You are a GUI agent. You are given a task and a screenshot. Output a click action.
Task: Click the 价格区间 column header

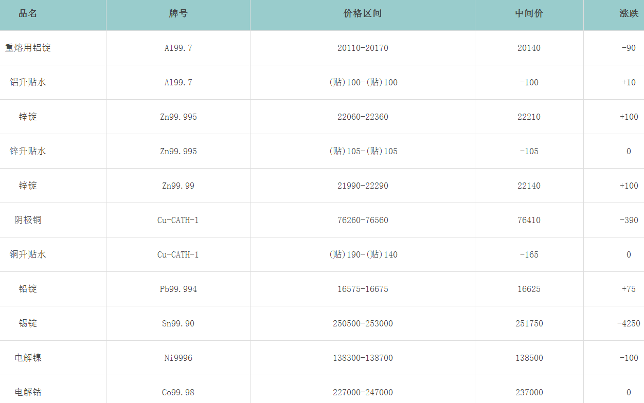tap(362, 14)
